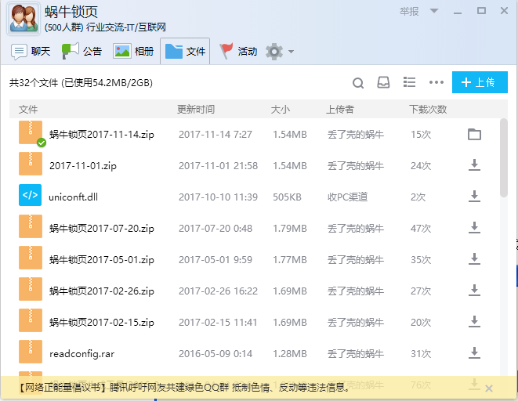The width and height of the screenshot is (518, 401).
Task: Download uniconft.dll
Action: coord(474,197)
